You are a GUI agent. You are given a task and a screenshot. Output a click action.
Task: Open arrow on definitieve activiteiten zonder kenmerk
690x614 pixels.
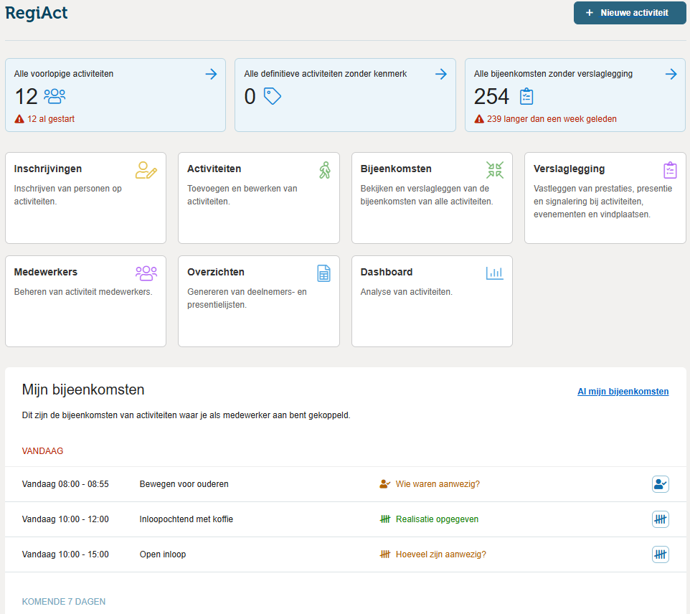[x=441, y=74]
